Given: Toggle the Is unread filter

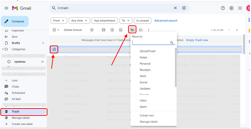Looking at the screenshot, I should (143, 21).
